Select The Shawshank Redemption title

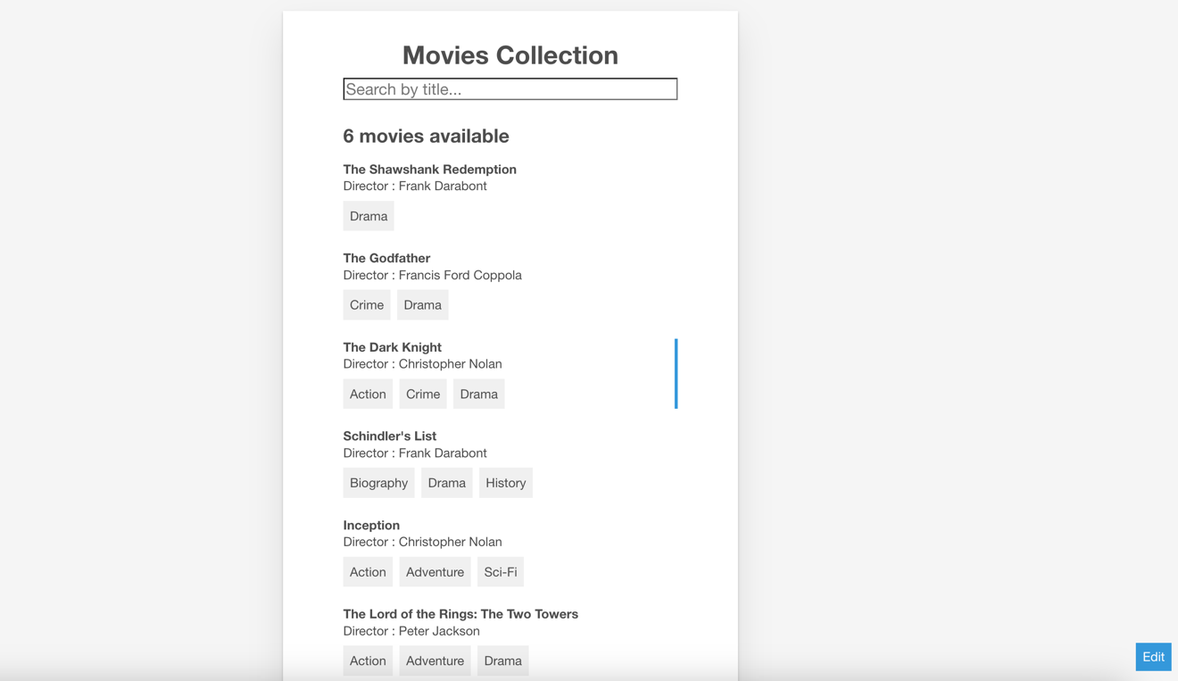(x=429, y=170)
